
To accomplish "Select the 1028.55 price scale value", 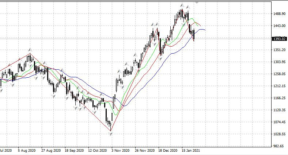I will pyautogui.click(x=279, y=134).
